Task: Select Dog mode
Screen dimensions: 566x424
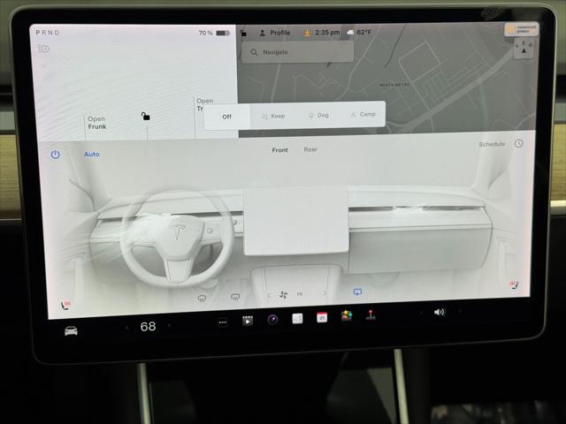Action: pos(318,115)
